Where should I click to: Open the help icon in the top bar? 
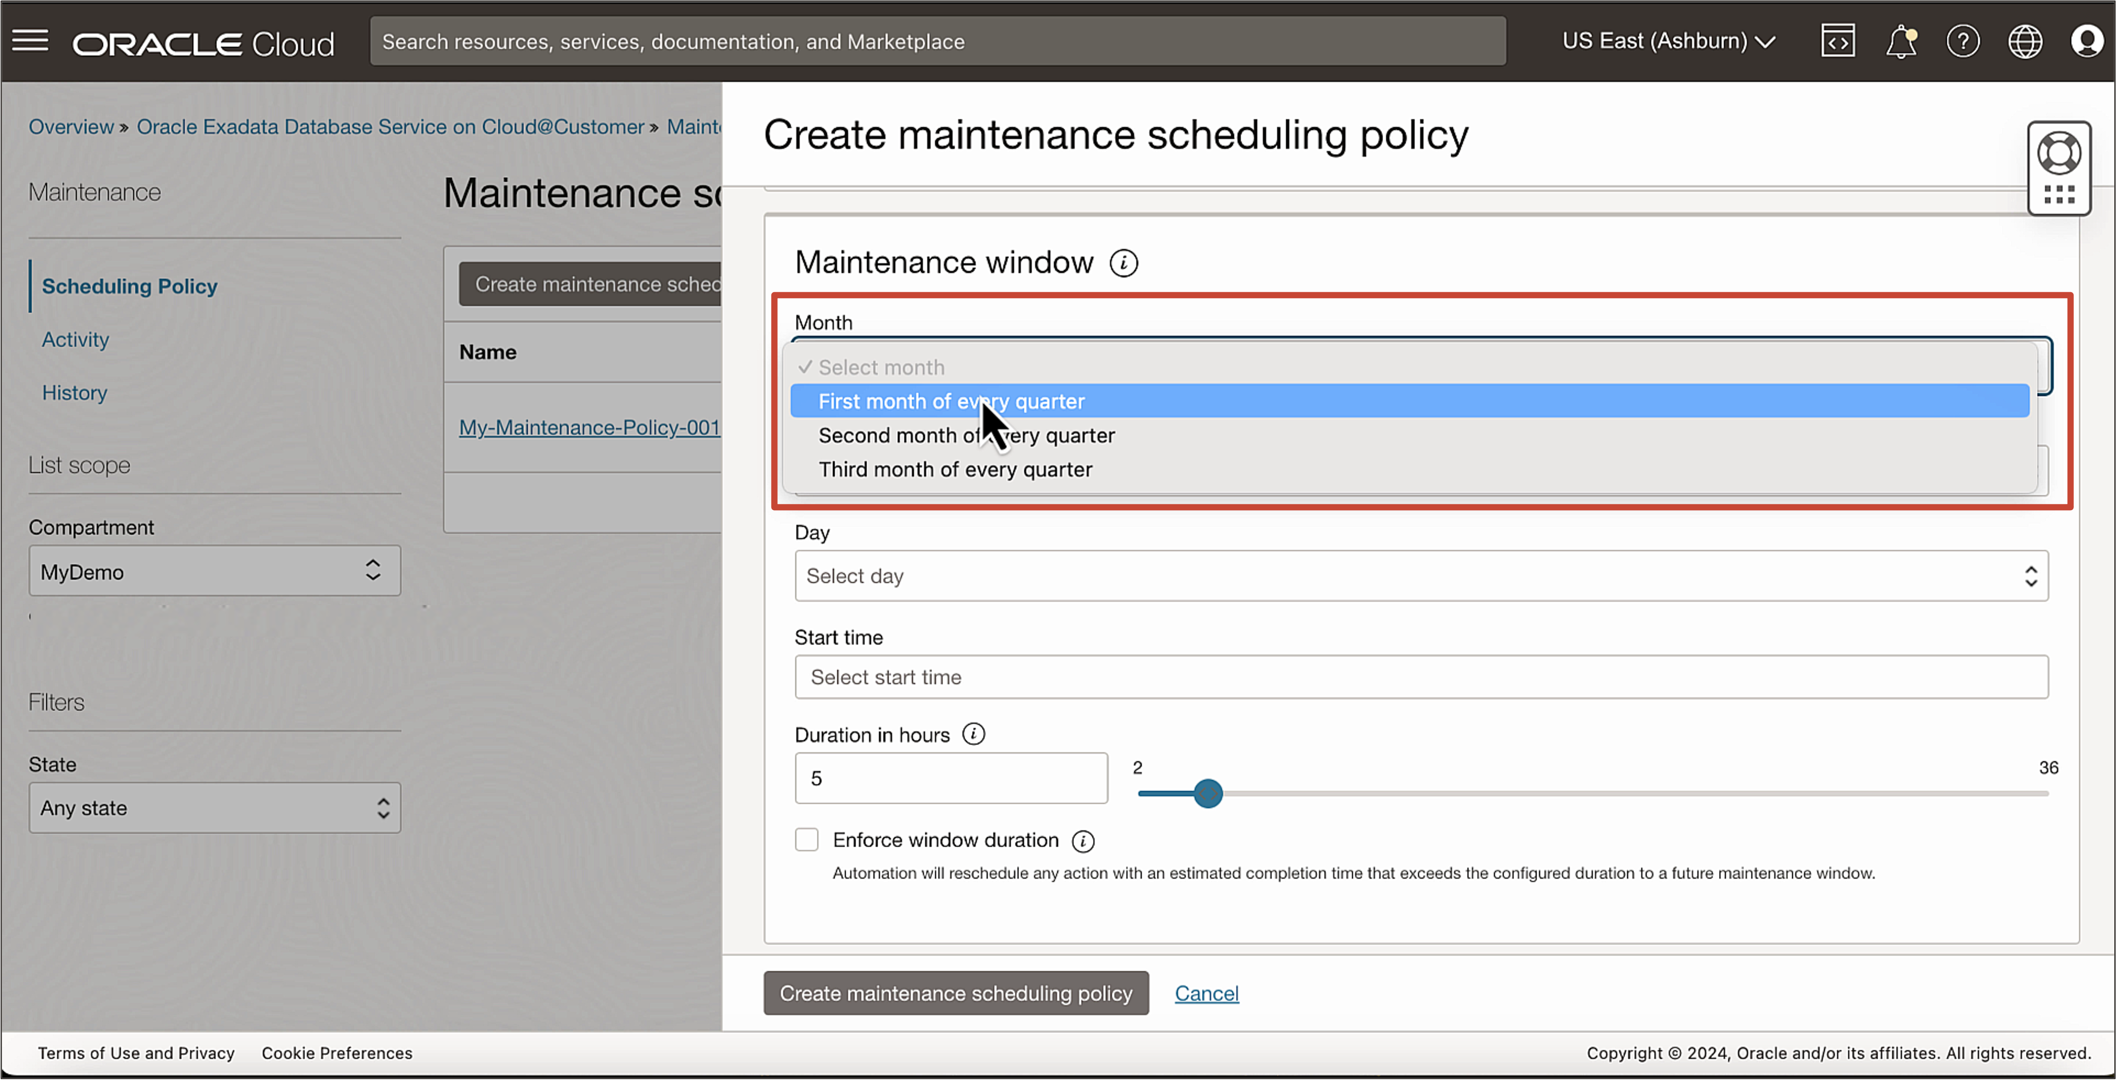[x=1963, y=40]
